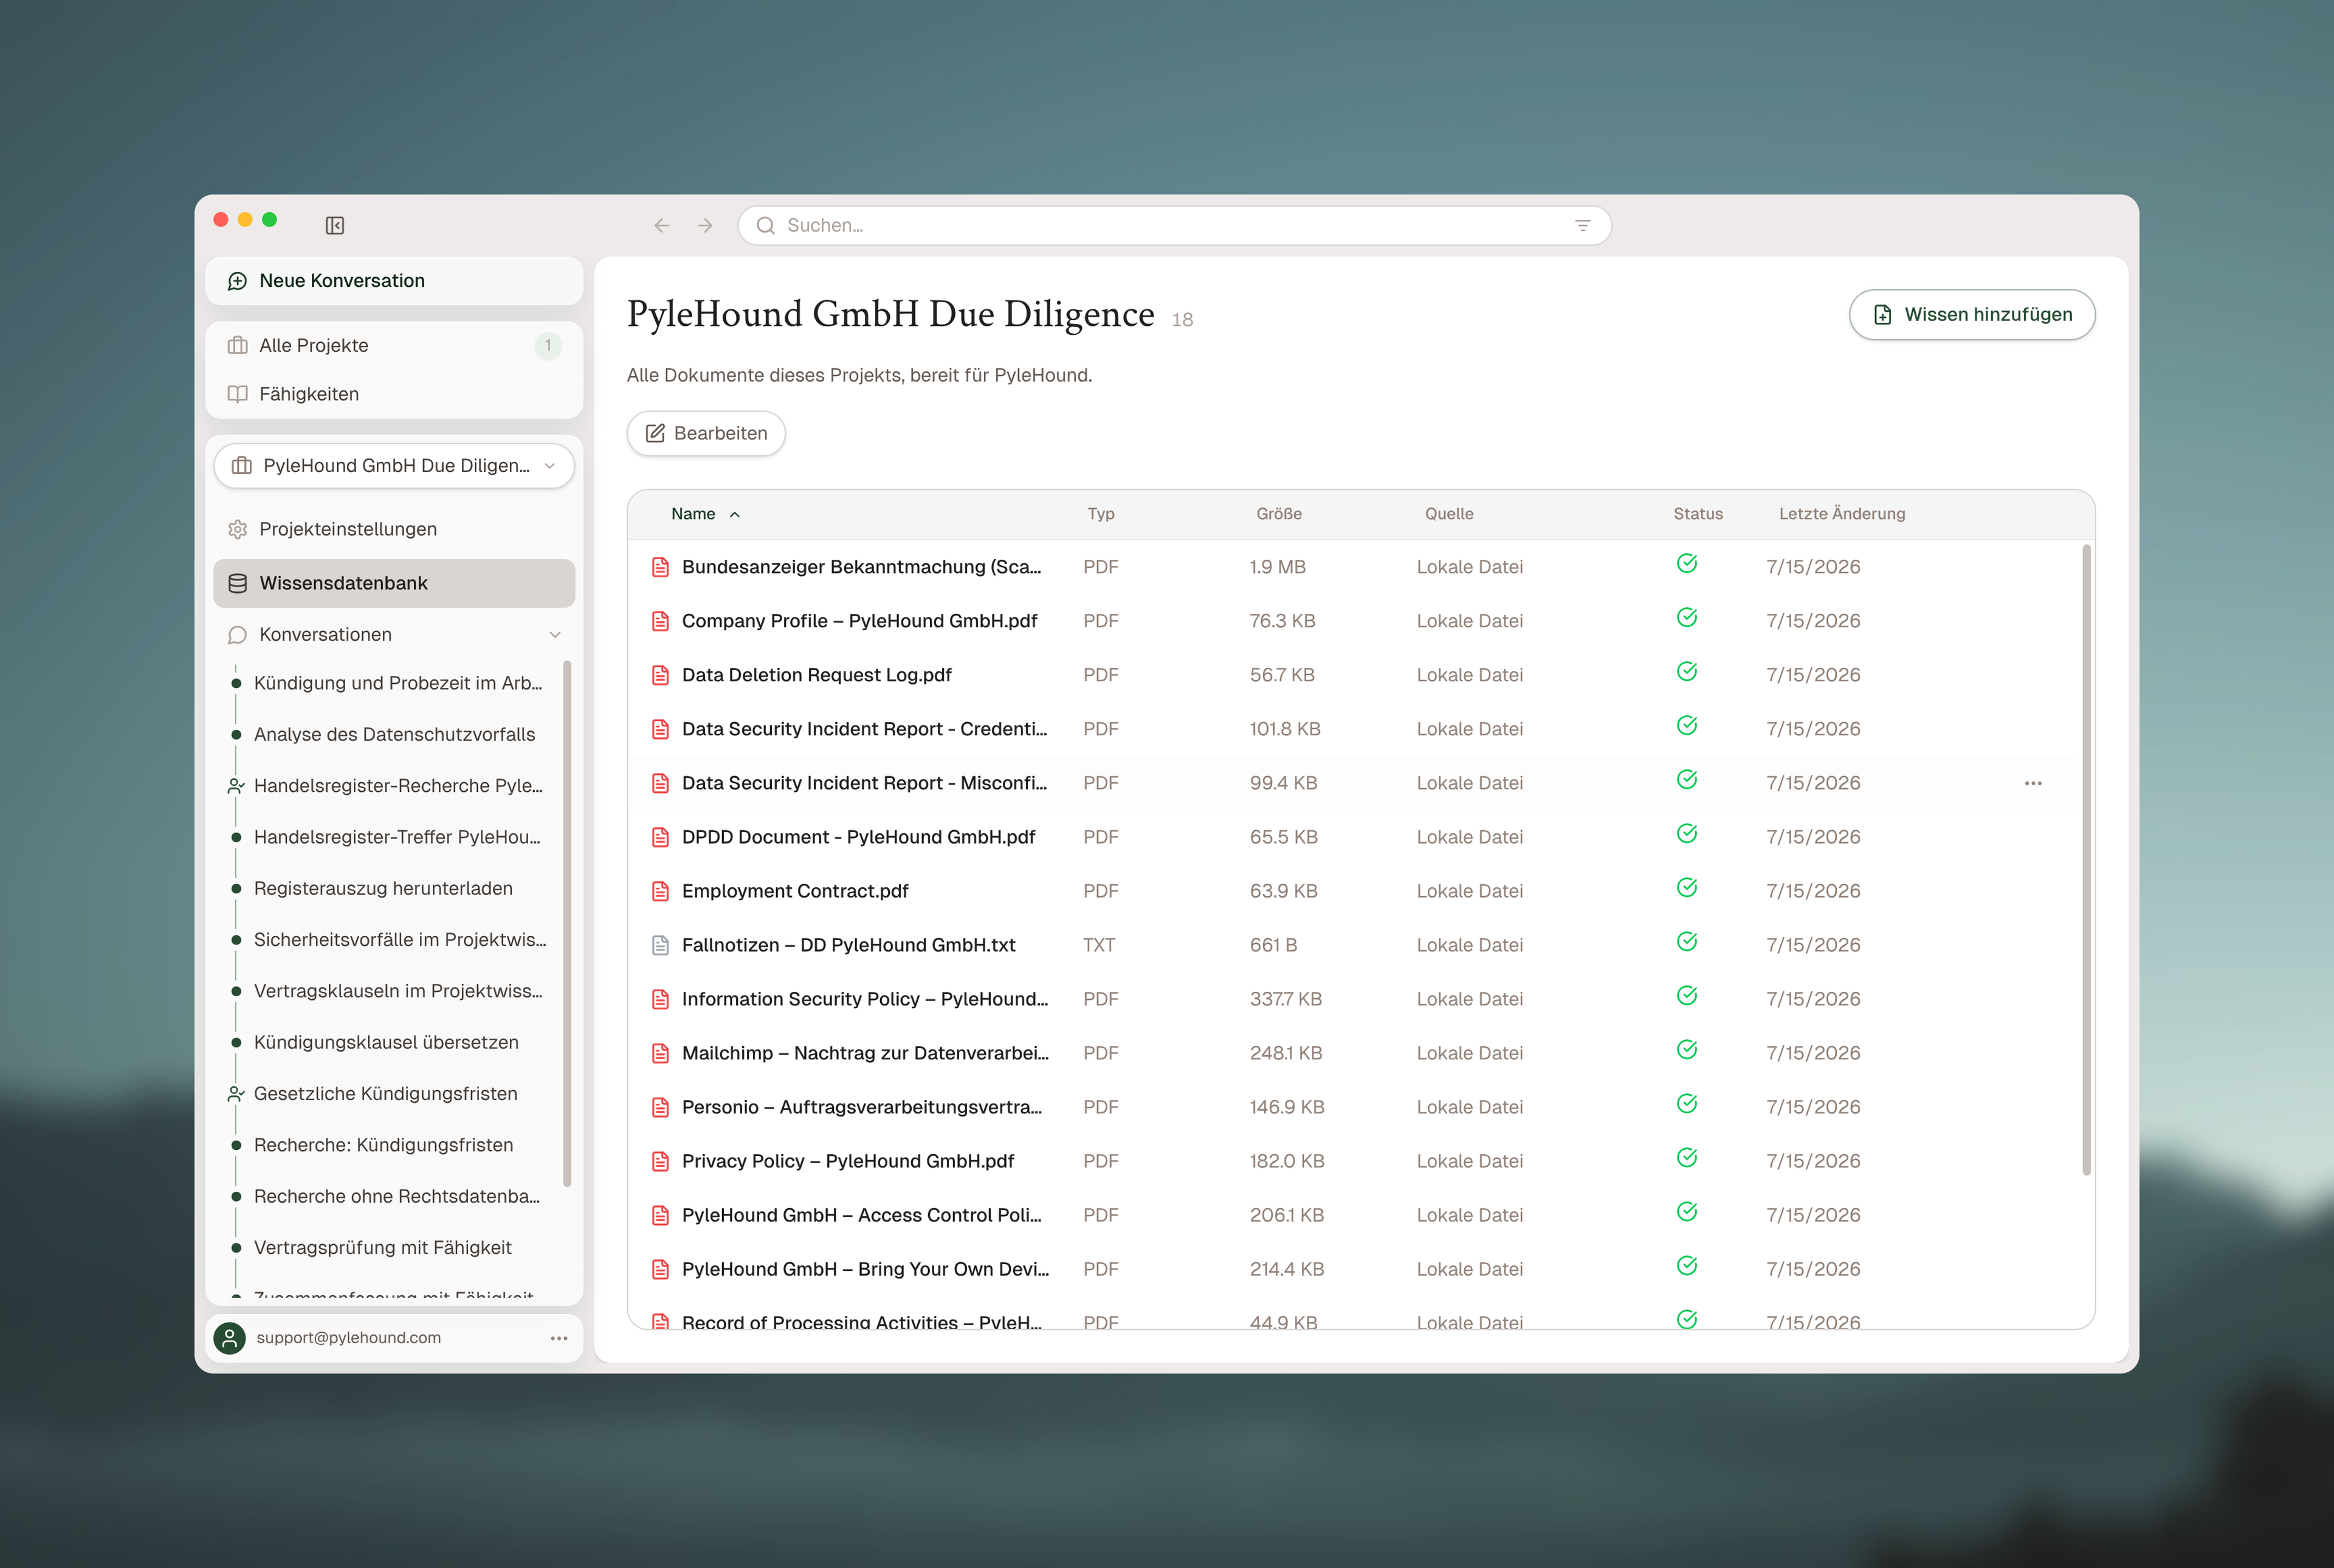Open Projekteinstellungen
The height and width of the screenshot is (1568, 2334).
394,529
